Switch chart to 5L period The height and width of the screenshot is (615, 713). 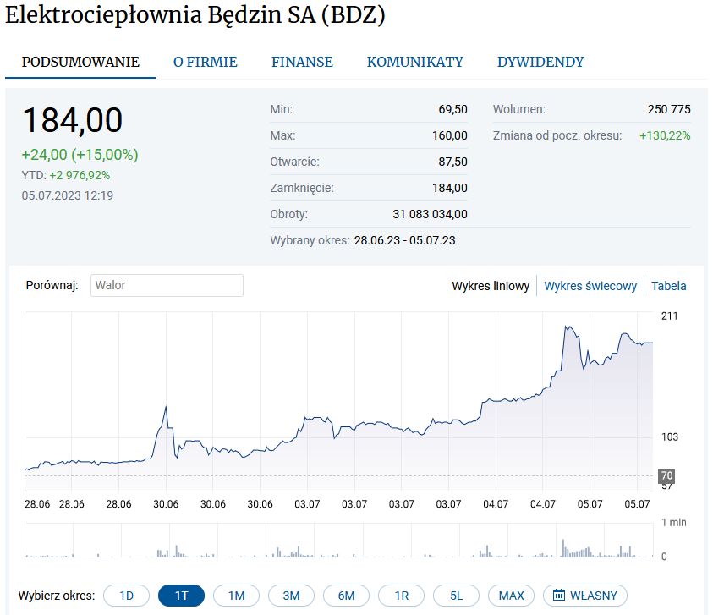pos(456,596)
